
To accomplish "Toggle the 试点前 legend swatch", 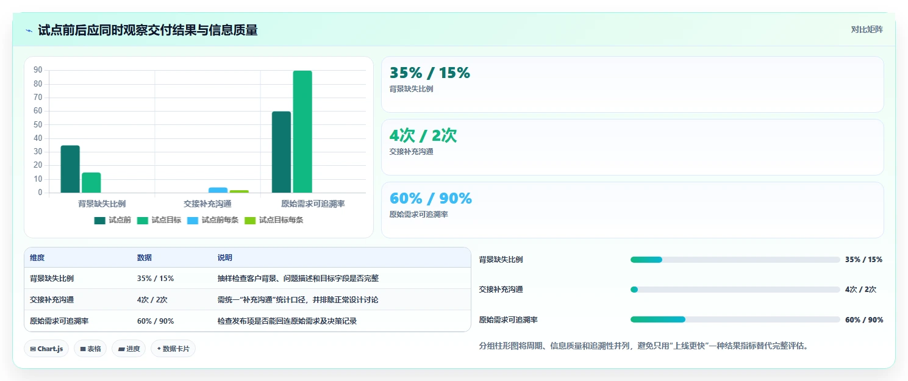I will click(x=100, y=221).
